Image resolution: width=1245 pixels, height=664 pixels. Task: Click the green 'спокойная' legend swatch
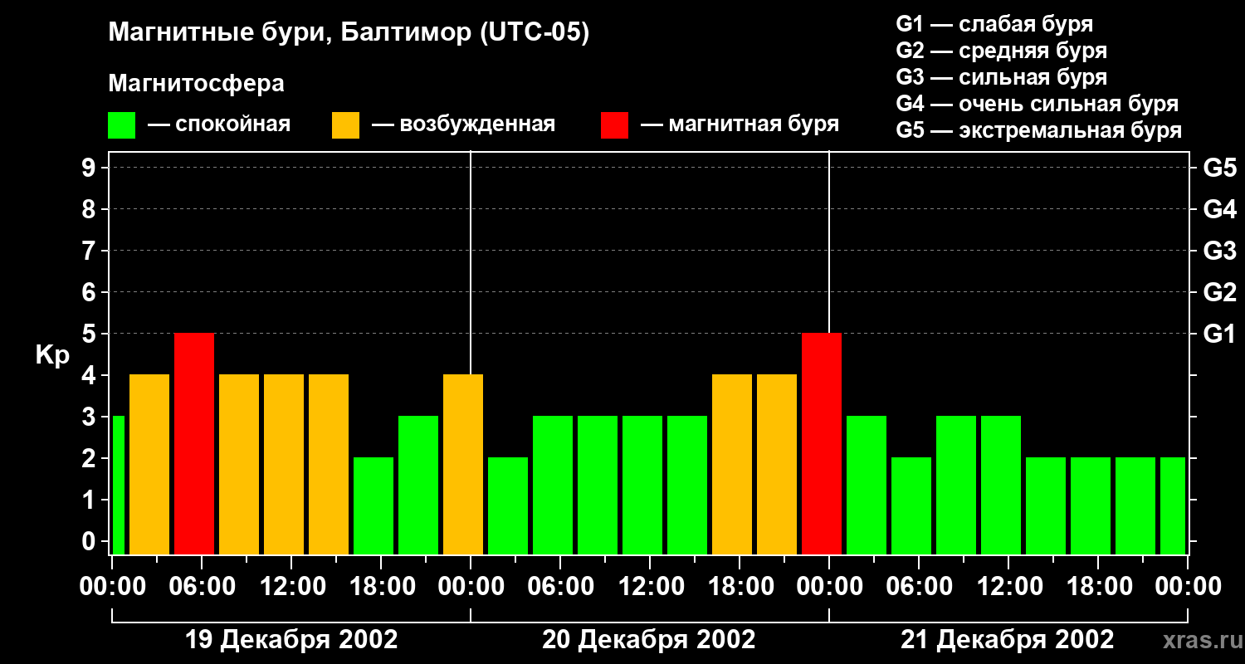121,125
